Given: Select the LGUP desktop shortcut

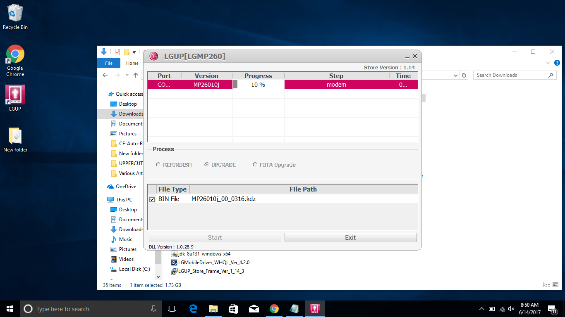Looking at the screenshot, I should coord(15,98).
